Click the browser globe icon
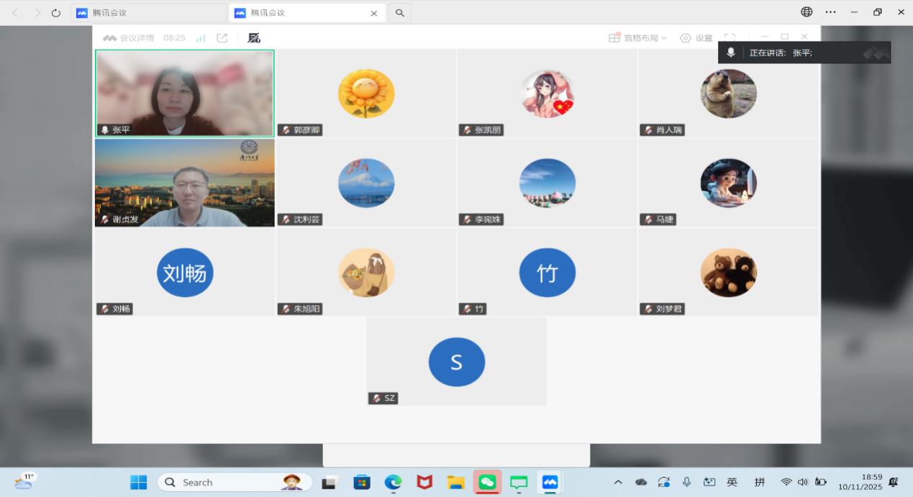913x497 pixels. pos(807,12)
